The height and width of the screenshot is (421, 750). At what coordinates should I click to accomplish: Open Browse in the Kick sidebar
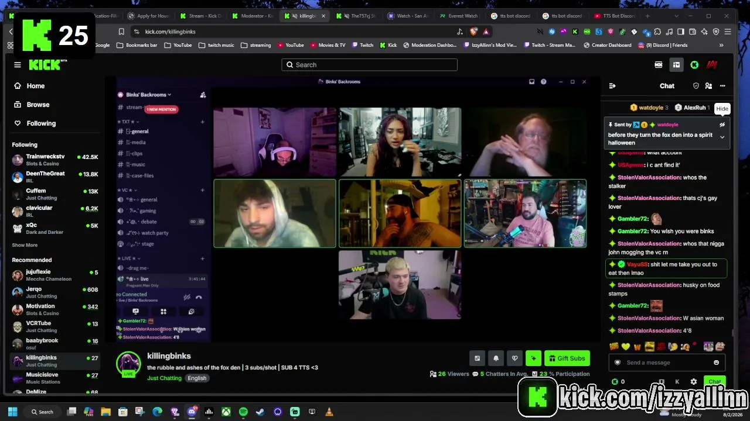[x=37, y=105]
